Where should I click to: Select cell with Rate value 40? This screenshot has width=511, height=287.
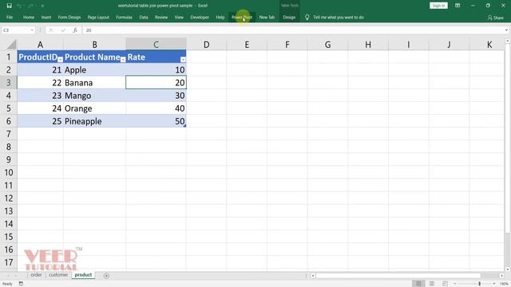[156, 108]
